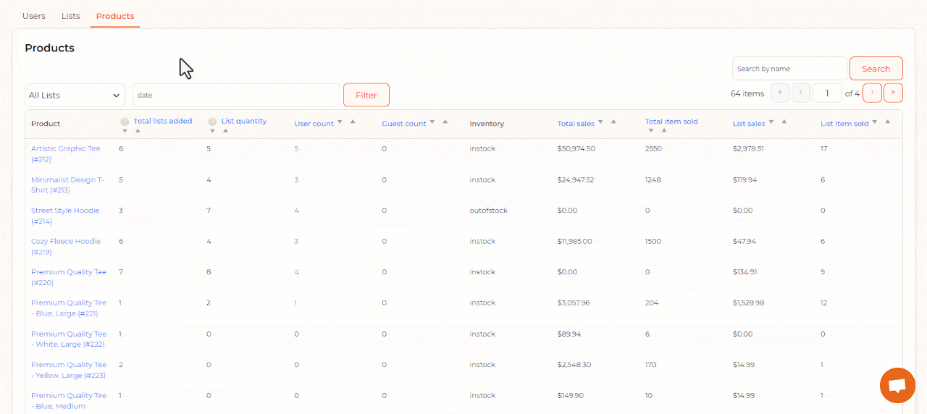Select the Products tab
The height and width of the screenshot is (414, 927).
[x=115, y=16]
